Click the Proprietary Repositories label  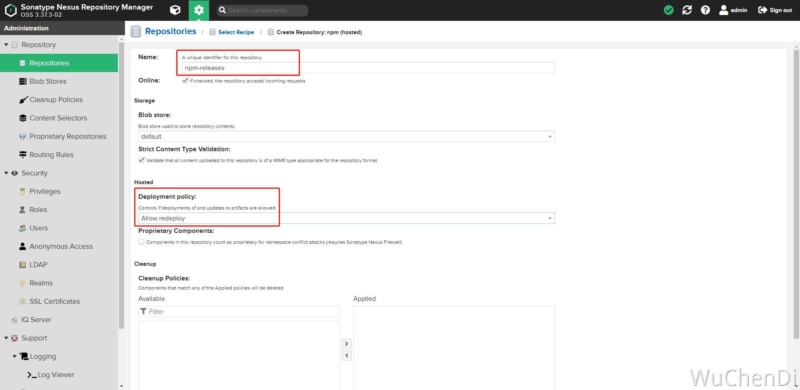click(68, 136)
